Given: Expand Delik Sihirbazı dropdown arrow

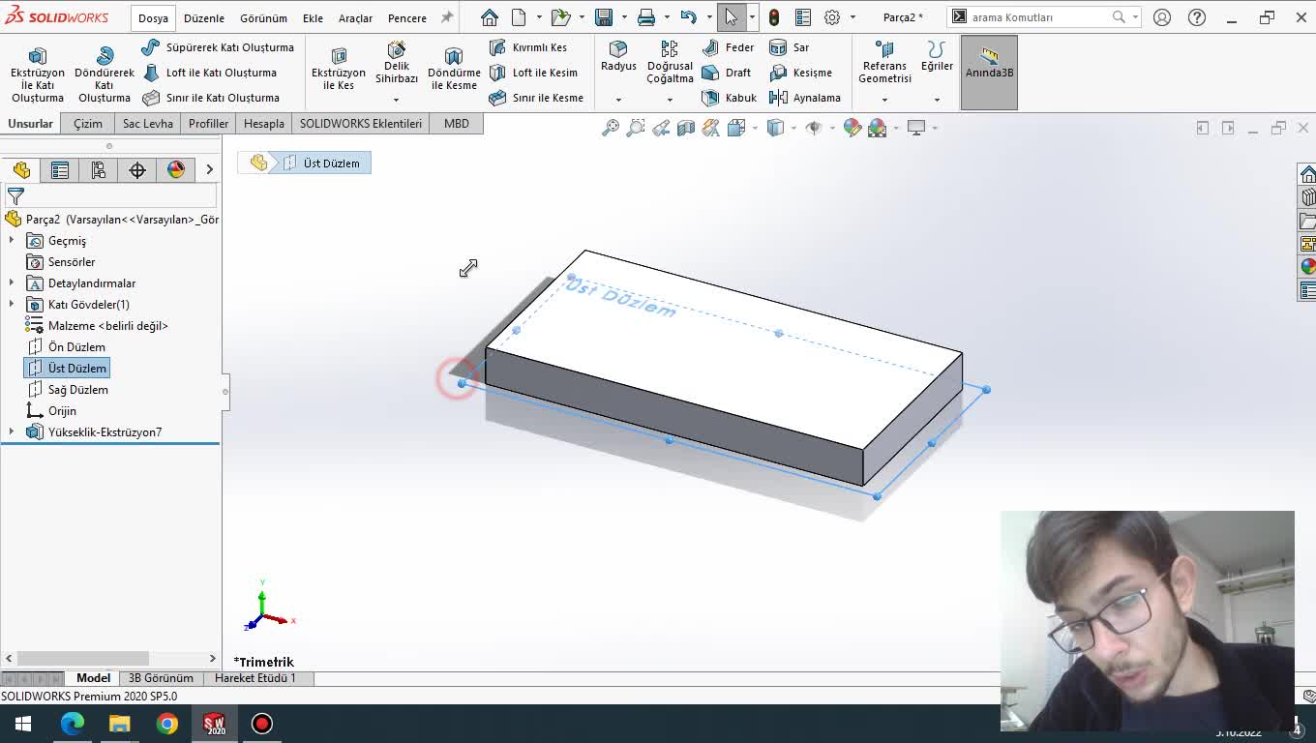Looking at the screenshot, I should (x=396, y=100).
